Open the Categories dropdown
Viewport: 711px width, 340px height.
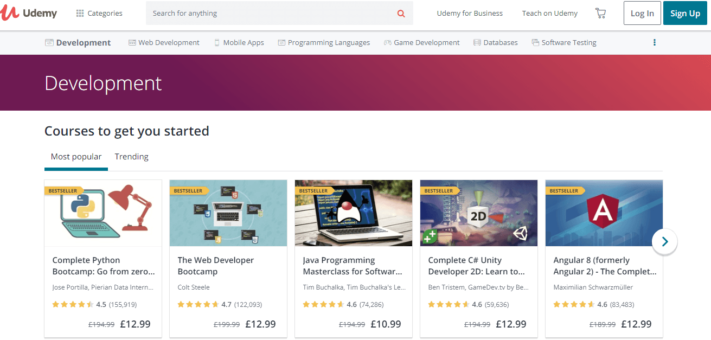pyautogui.click(x=99, y=13)
